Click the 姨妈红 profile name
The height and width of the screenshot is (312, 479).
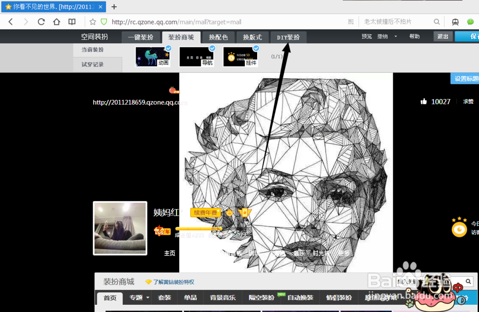[166, 212]
